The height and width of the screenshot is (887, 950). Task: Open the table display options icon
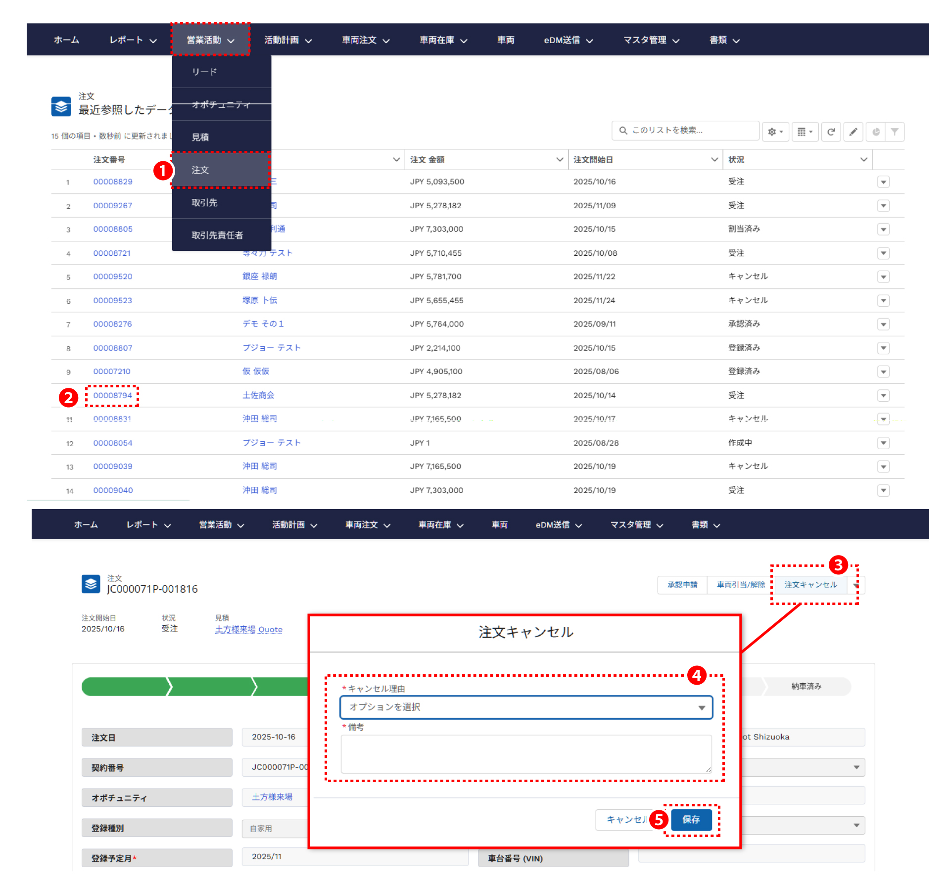tap(805, 132)
